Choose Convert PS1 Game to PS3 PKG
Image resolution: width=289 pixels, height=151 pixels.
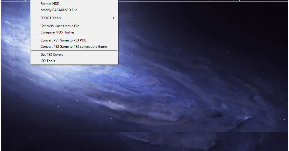(74, 40)
